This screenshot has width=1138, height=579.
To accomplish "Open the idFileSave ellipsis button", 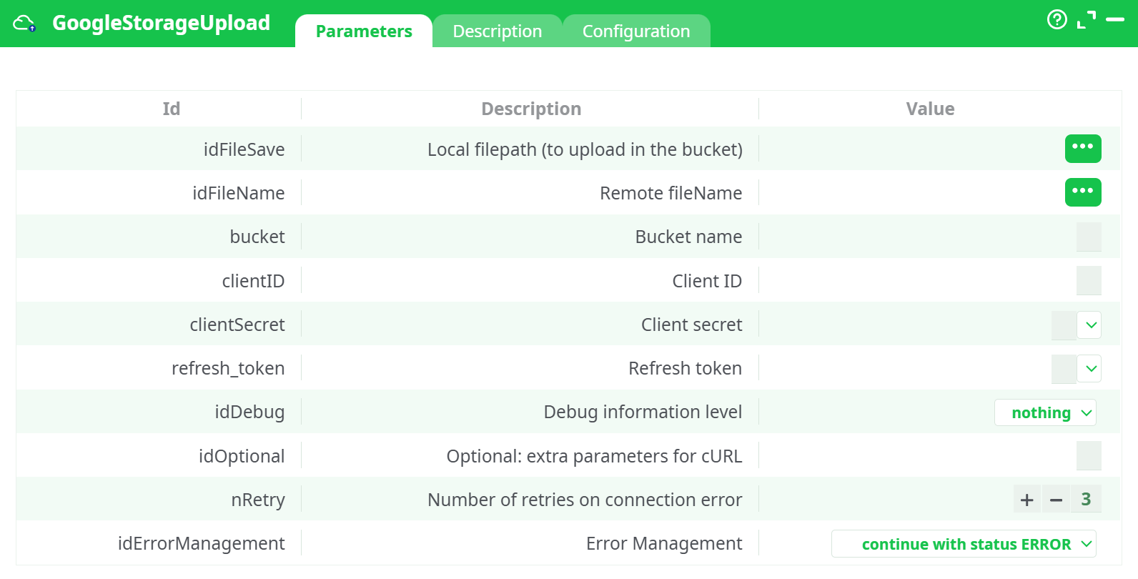I will [1082, 149].
